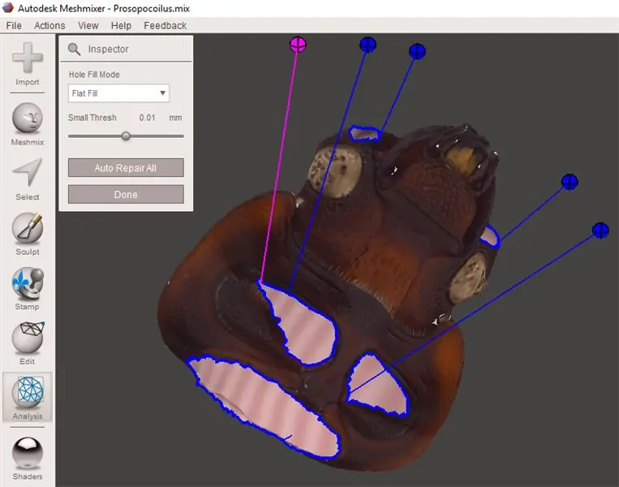Open the Stamp tool
This screenshot has width=619, height=487.
pos(28,284)
